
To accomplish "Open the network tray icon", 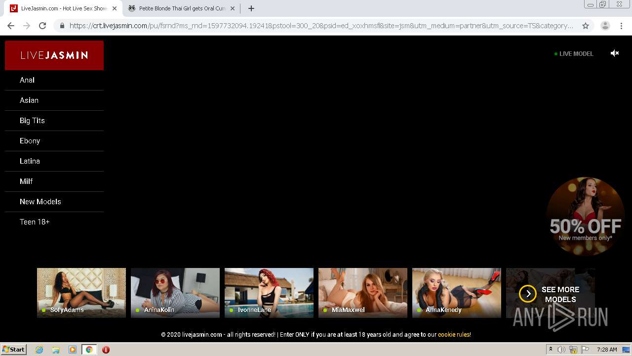I will (x=573, y=350).
